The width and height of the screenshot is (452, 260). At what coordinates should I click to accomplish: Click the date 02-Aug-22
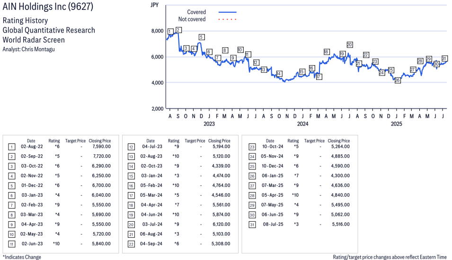point(32,147)
